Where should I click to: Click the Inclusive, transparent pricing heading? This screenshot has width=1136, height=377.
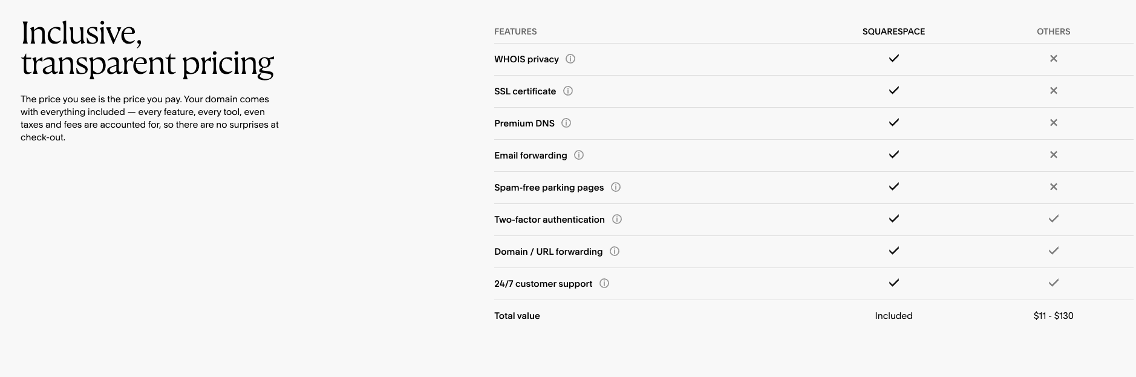(147, 48)
